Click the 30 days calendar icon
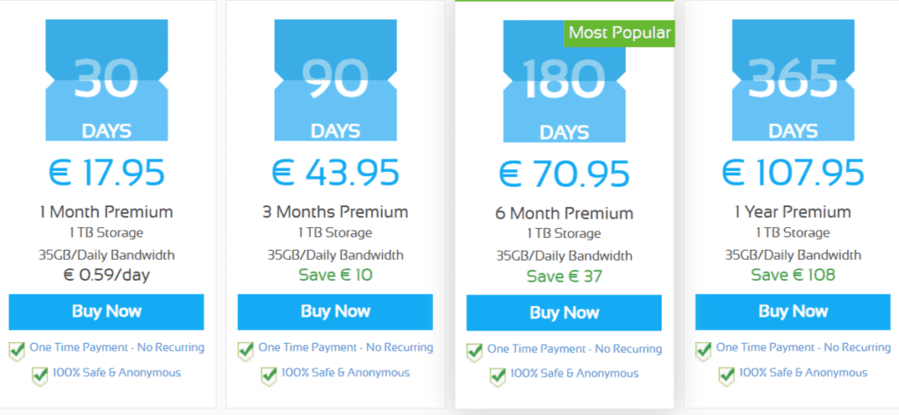Image resolution: width=899 pixels, height=415 pixels. [x=106, y=81]
